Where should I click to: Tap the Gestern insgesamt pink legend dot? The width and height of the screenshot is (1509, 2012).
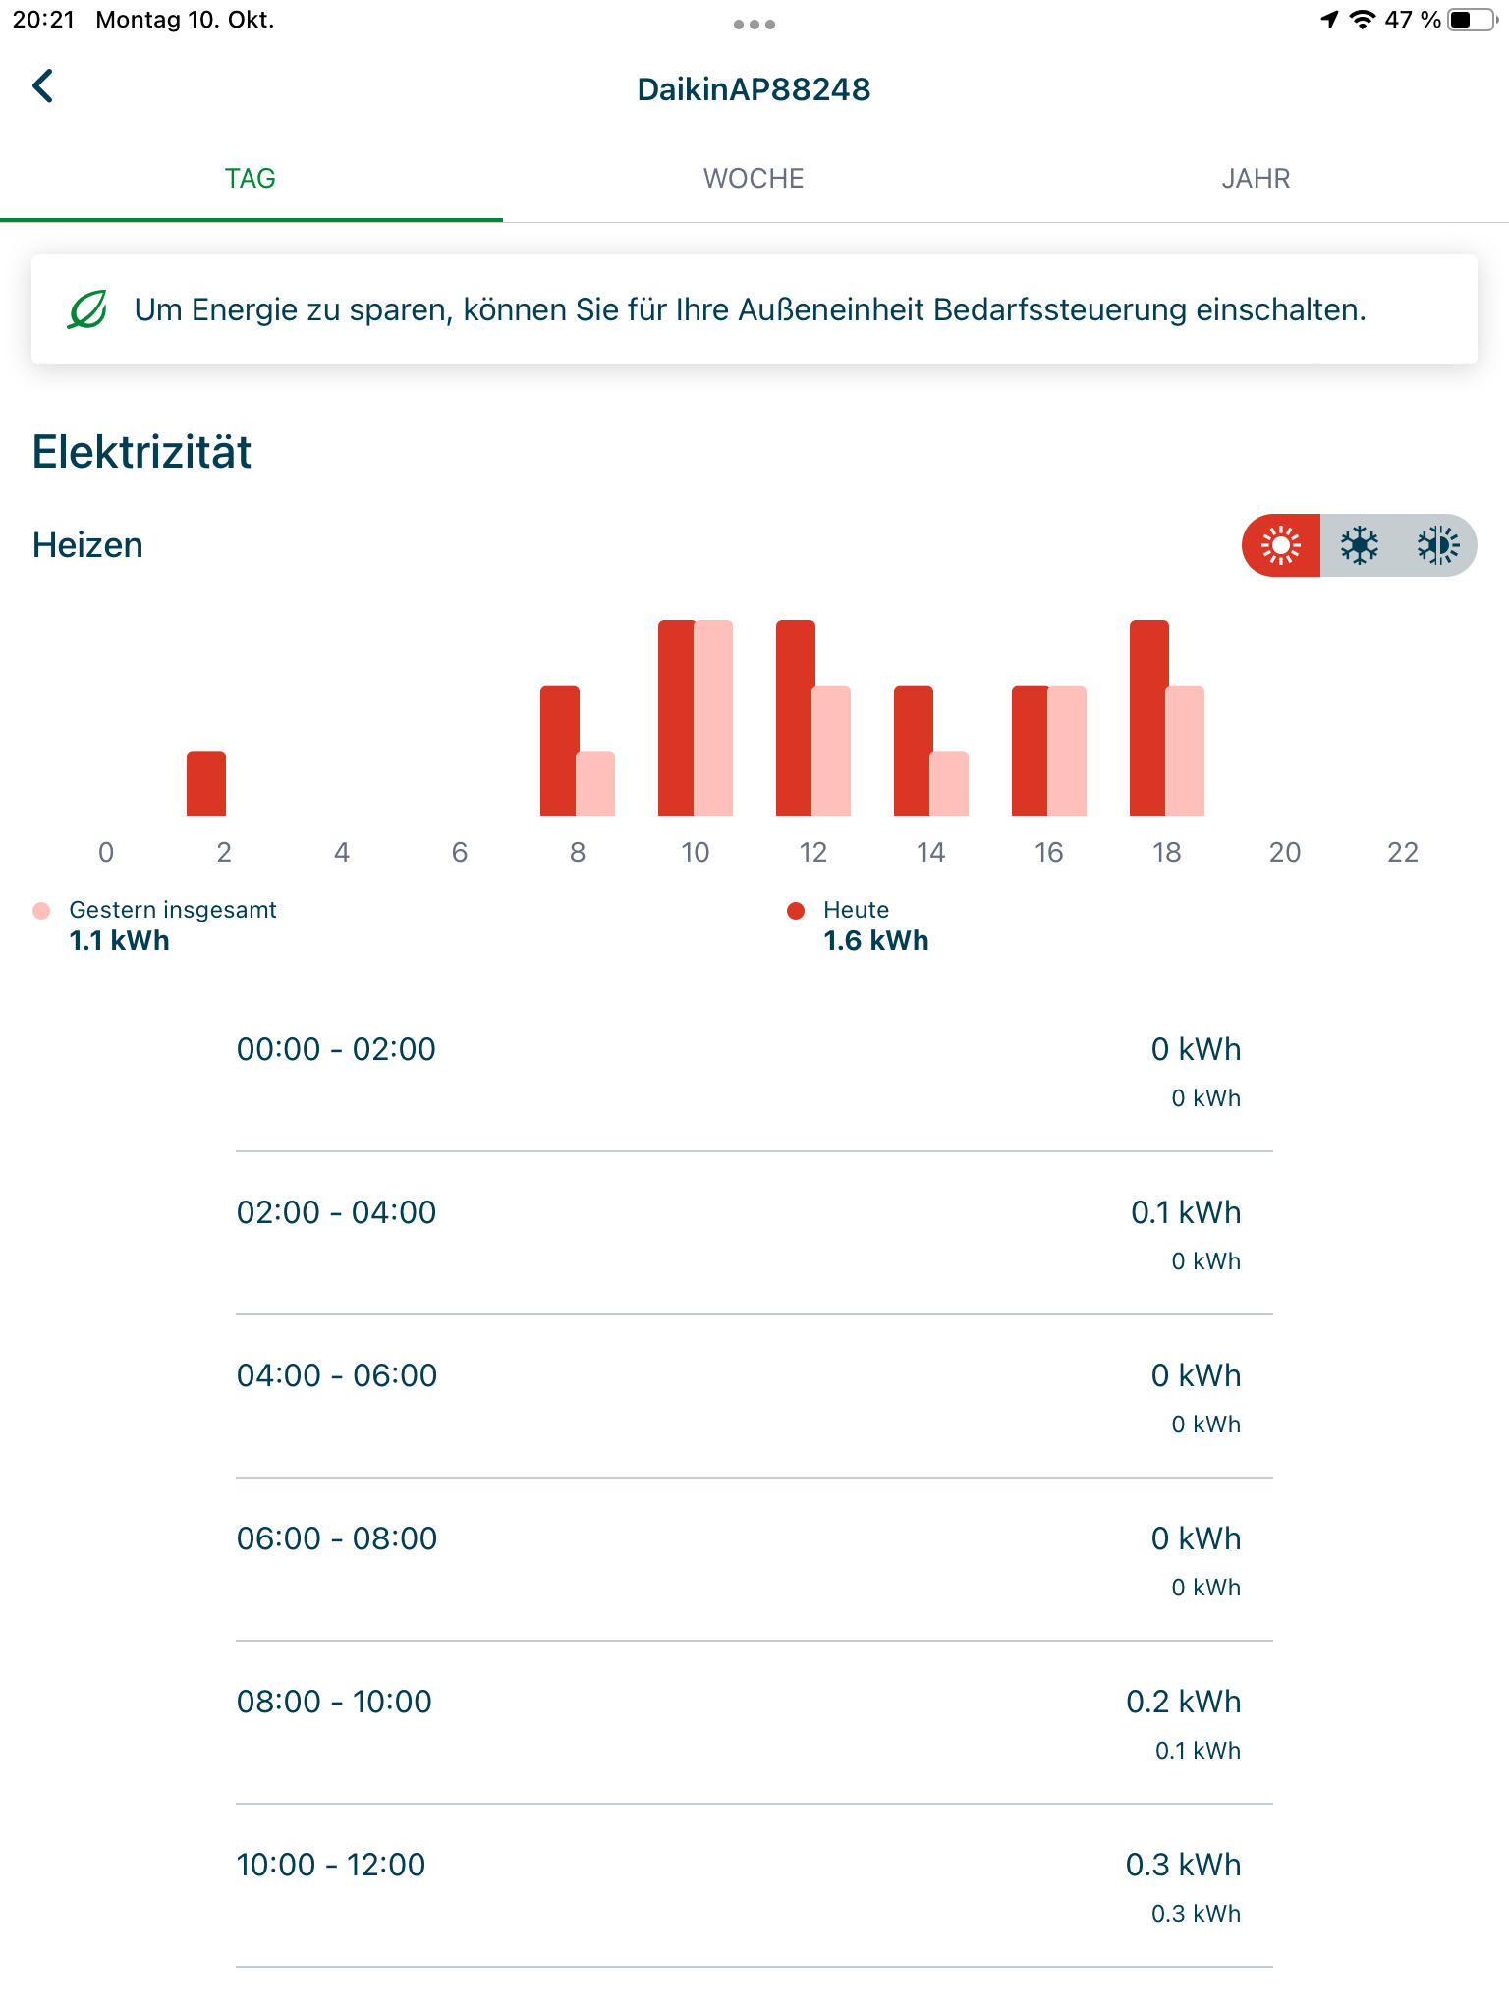click(x=41, y=911)
